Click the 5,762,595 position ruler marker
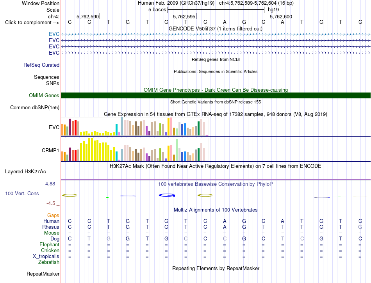The height and width of the screenshot is (283, 371). pos(184,16)
